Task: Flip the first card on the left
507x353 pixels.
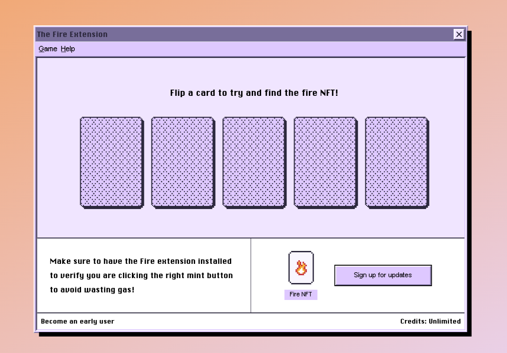Action: [x=112, y=163]
